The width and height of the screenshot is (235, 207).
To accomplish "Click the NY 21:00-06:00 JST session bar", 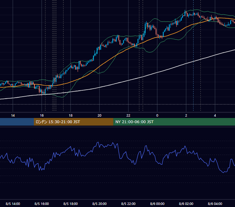I will pyautogui.click(x=174, y=122).
